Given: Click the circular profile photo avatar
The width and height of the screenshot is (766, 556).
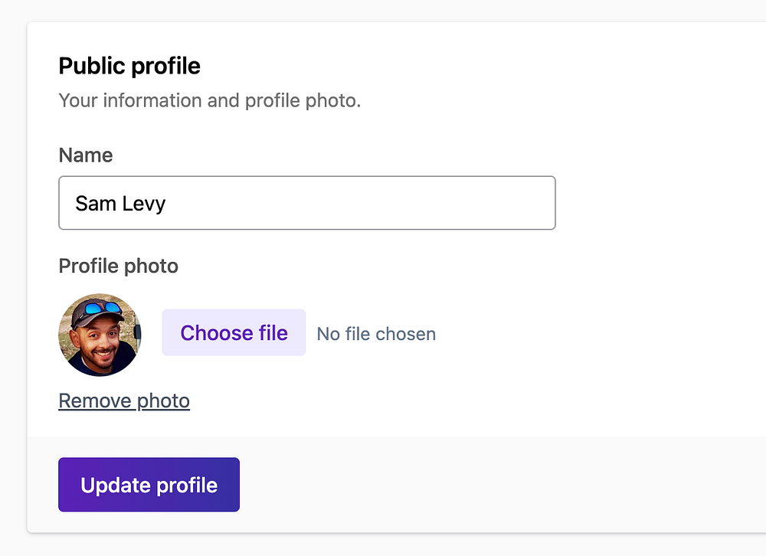Looking at the screenshot, I should (100, 335).
